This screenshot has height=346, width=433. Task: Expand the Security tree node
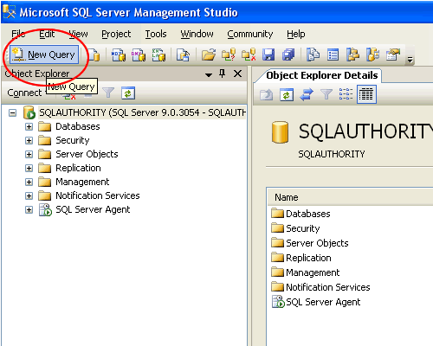pyautogui.click(x=29, y=140)
